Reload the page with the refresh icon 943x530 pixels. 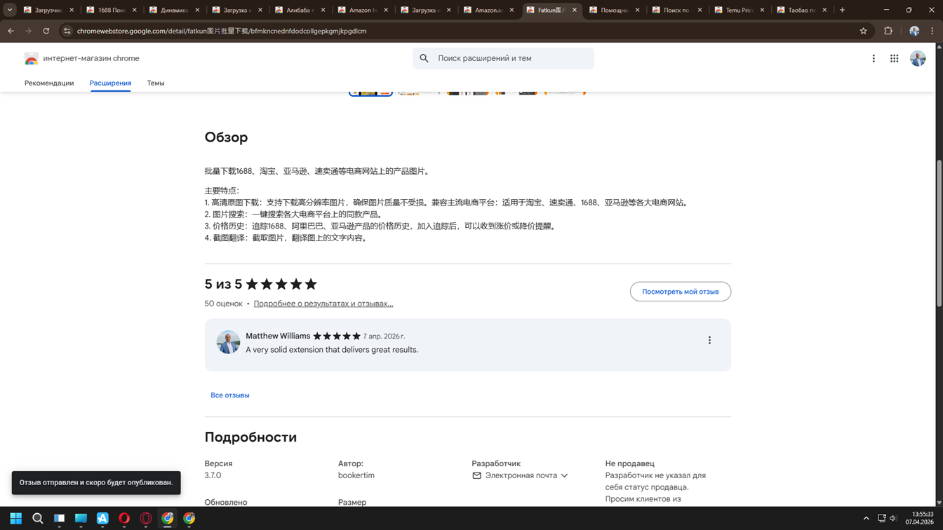46,31
